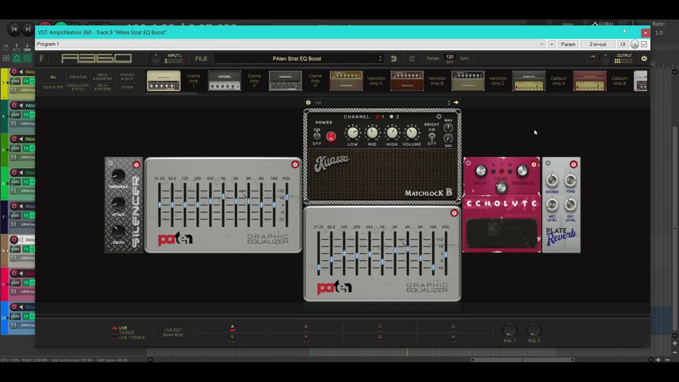Click the Param button
Viewport: 679px width, 382px height.
point(568,45)
